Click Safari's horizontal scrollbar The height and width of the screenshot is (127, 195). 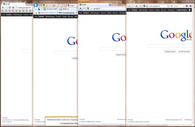(x=159, y=125)
